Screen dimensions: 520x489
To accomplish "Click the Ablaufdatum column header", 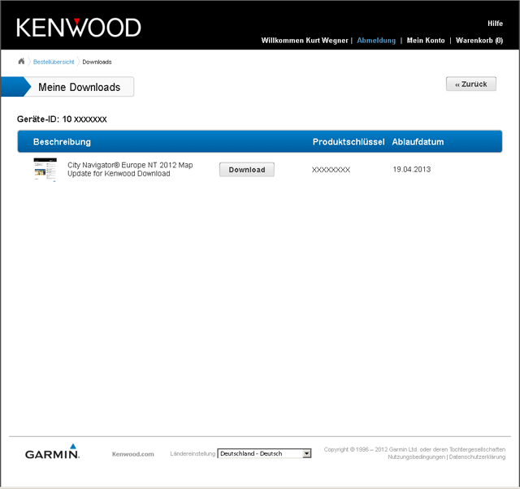I will [x=418, y=142].
